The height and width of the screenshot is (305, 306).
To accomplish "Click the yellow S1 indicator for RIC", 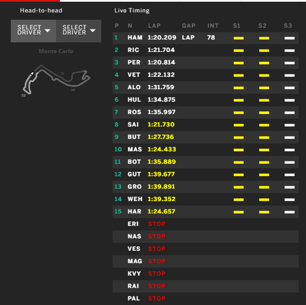I will pos(239,50).
